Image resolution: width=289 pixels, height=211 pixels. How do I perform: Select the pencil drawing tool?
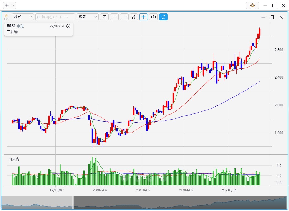pos(134,17)
